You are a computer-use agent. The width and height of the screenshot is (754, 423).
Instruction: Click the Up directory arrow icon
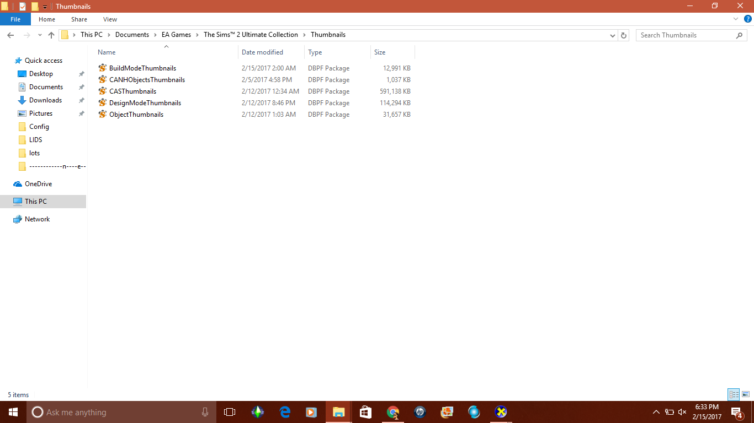[51, 35]
